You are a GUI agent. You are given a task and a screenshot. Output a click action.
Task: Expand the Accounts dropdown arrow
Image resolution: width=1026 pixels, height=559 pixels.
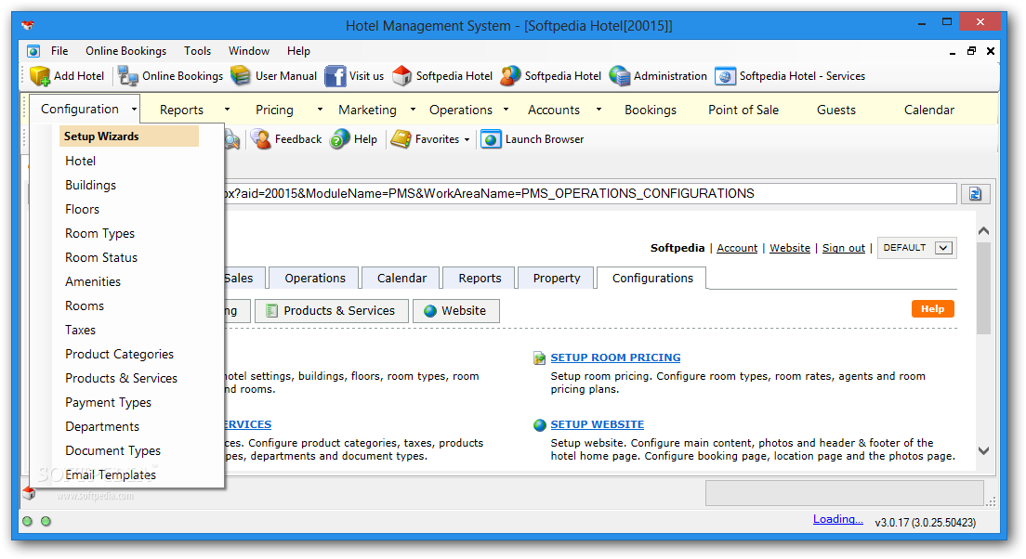[x=598, y=110]
